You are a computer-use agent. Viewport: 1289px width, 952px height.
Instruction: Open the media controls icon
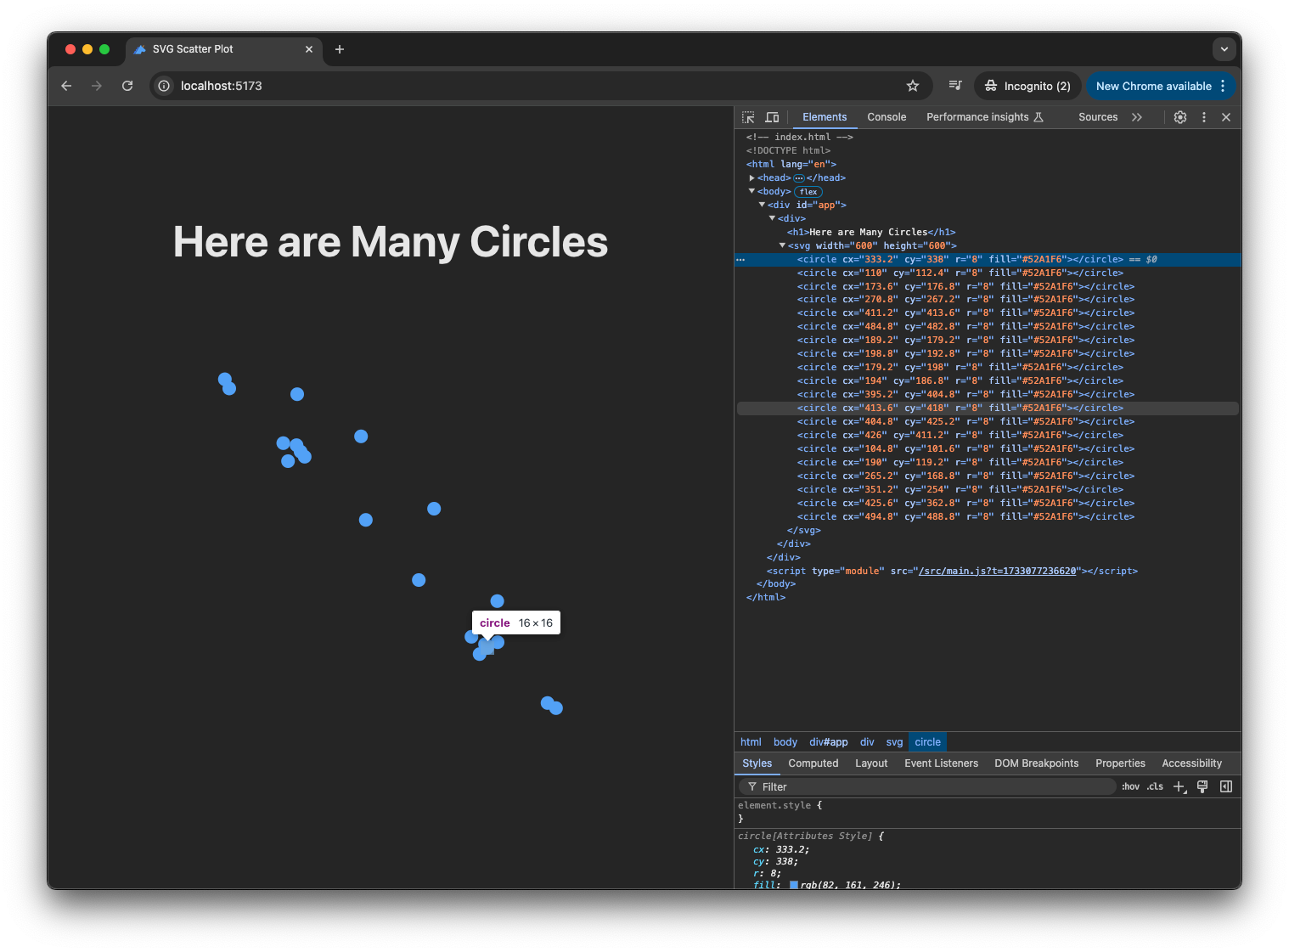[955, 86]
